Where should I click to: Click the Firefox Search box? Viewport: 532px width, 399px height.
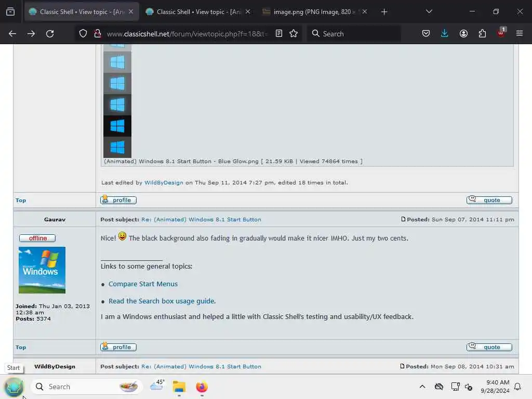tap(353, 34)
